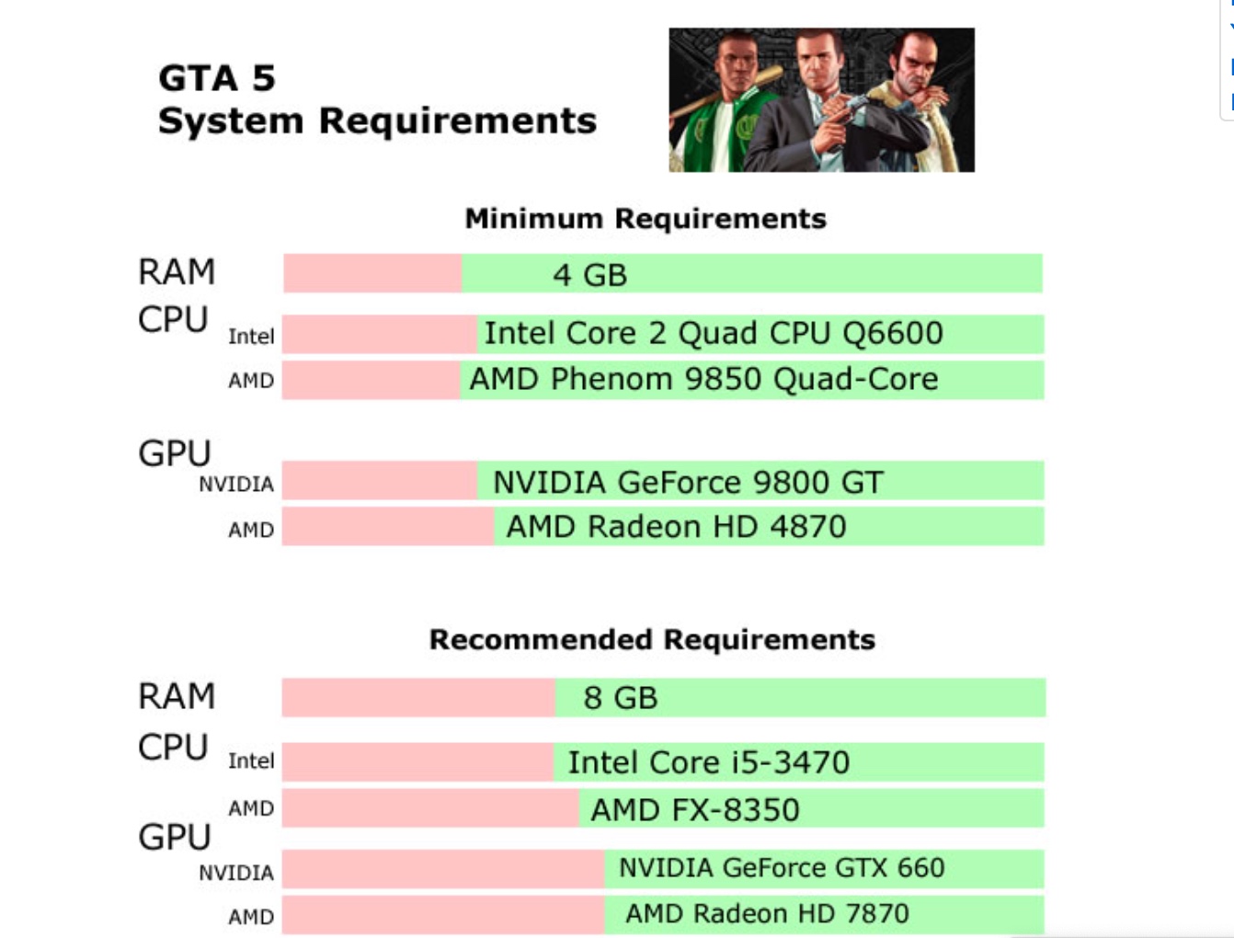Screen dimensions: 1234x938
Task: Click the AMD Radeon HD 4870 bar
Action: (x=662, y=527)
